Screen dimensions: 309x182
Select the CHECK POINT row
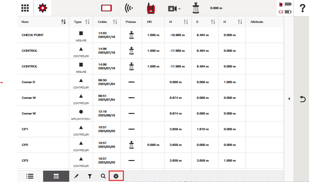point(33,35)
